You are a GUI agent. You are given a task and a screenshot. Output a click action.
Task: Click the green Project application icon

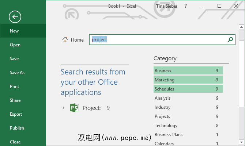(75, 108)
